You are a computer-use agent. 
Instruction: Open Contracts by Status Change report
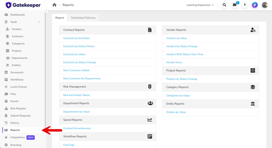(x=80, y=62)
